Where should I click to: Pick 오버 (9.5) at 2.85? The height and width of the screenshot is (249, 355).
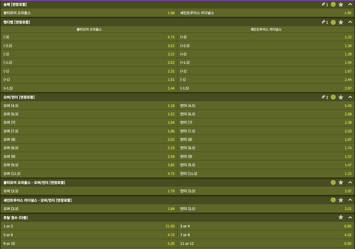click(89, 165)
